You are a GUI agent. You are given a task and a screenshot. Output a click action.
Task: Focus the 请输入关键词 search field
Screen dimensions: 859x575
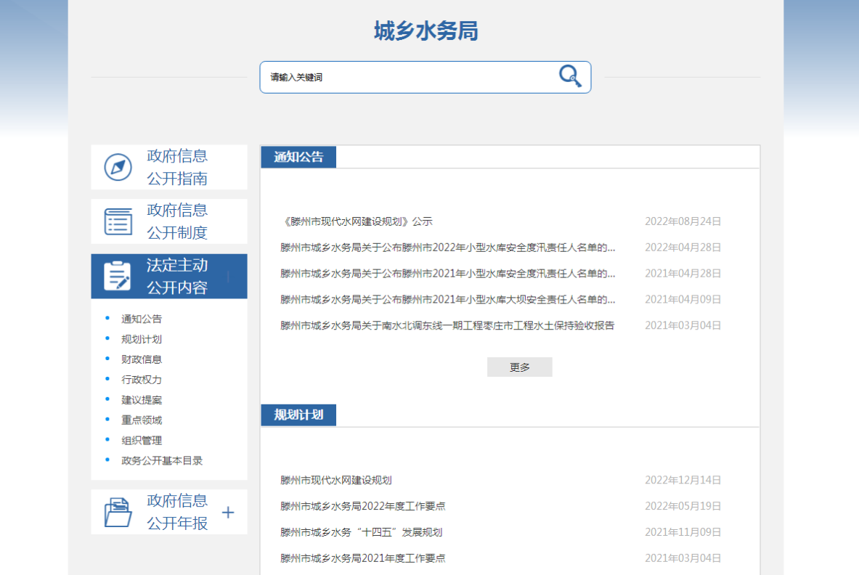425,77
